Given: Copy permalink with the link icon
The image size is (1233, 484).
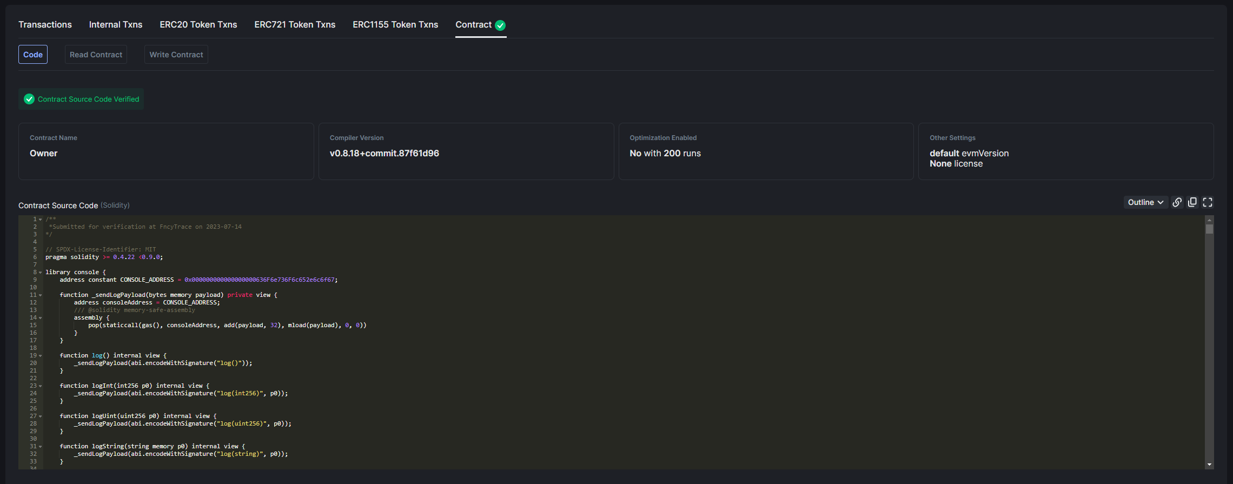Looking at the screenshot, I should coord(1177,202).
